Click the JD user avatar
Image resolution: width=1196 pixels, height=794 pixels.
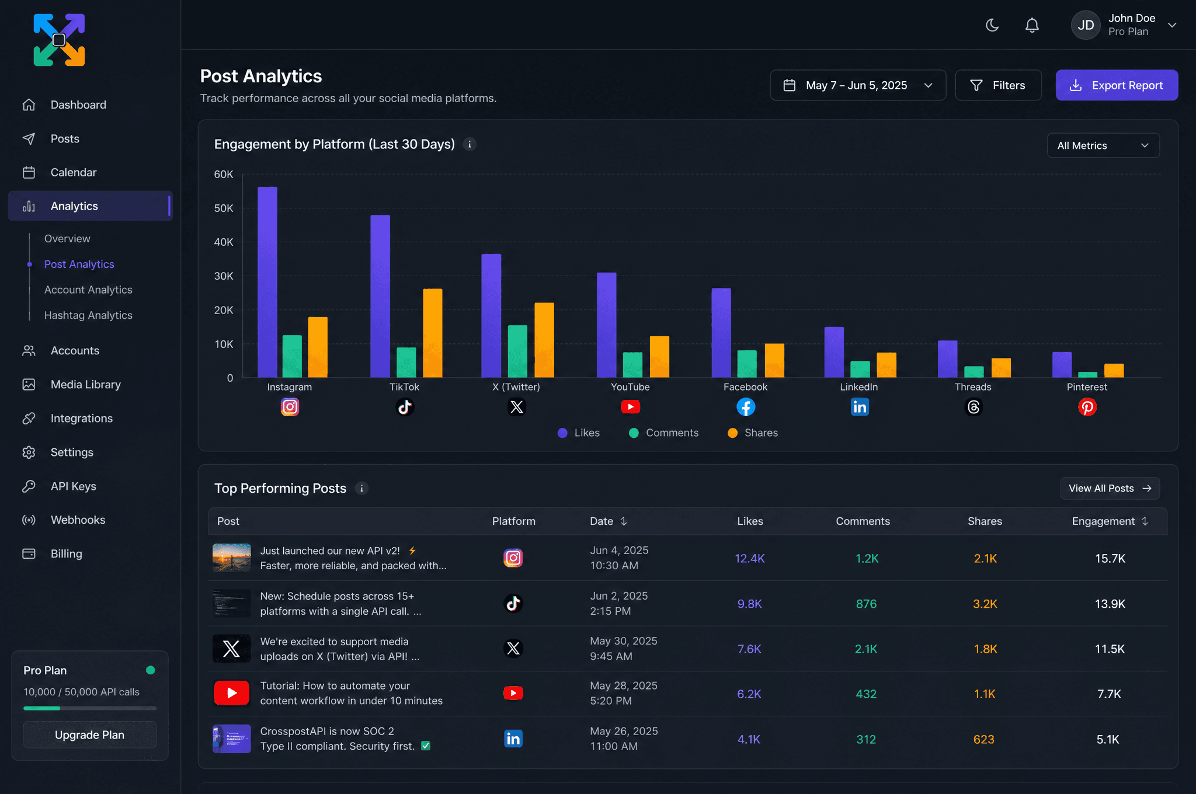pos(1086,25)
